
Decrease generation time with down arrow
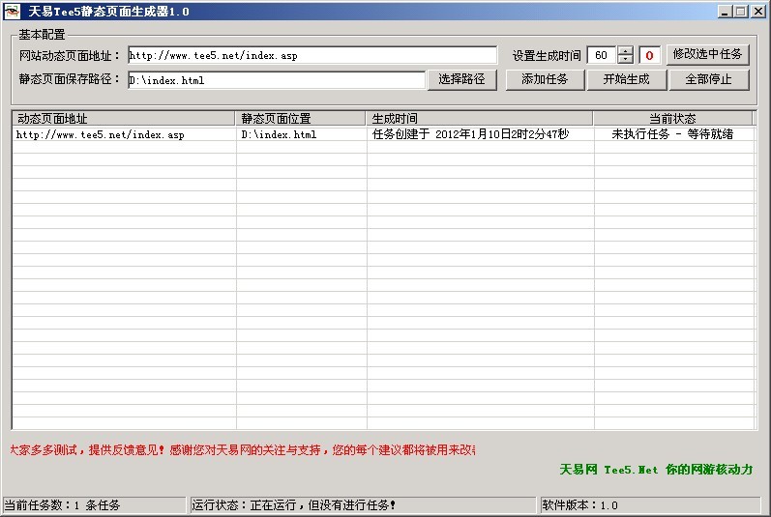[x=626, y=59]
